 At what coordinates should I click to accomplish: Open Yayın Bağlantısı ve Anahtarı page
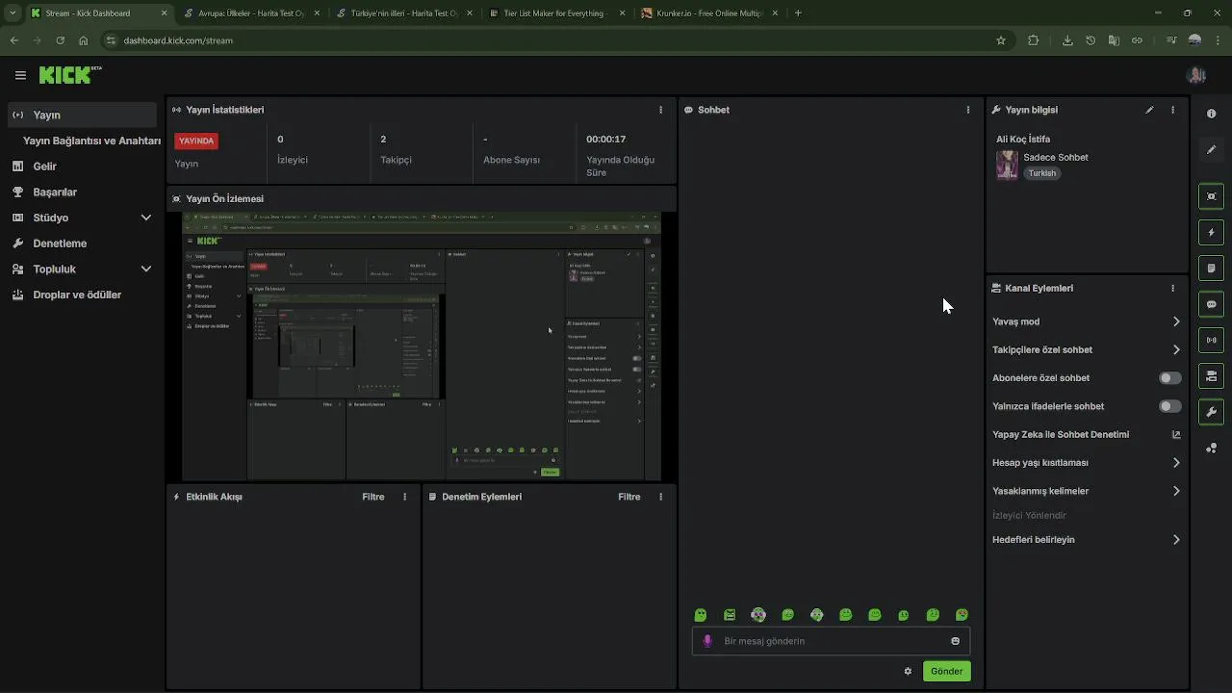tap(91, 141)
